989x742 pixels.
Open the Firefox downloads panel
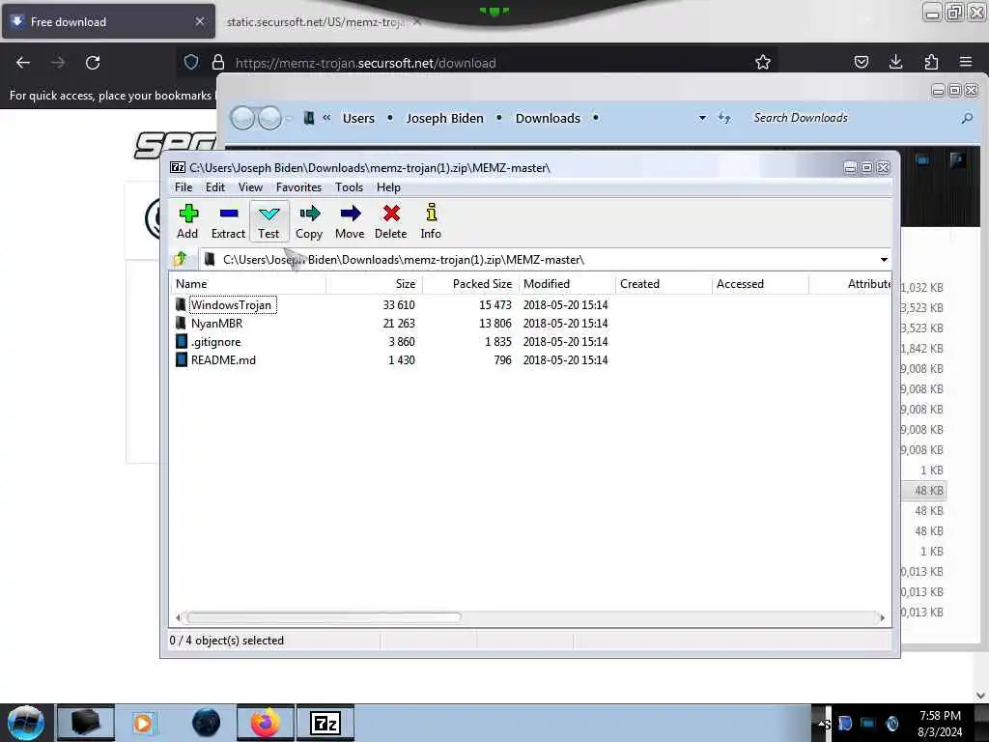(895, 62)
